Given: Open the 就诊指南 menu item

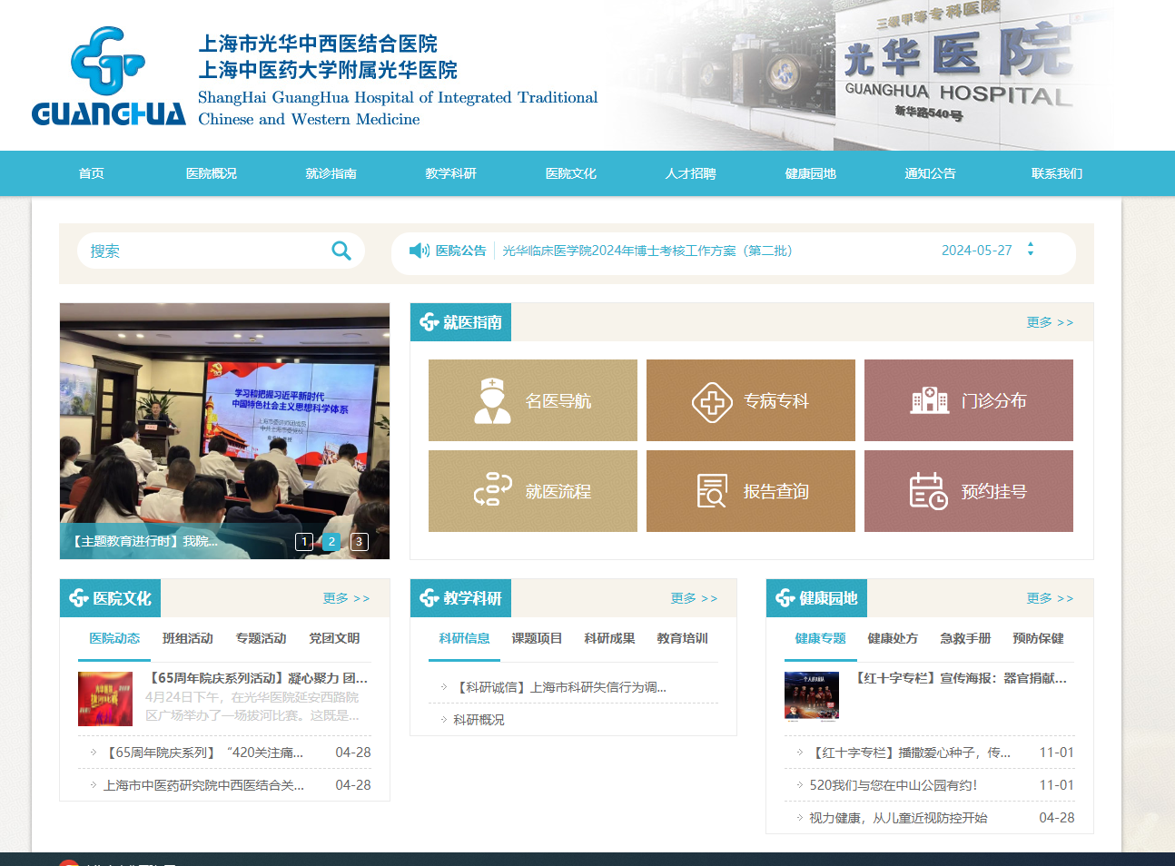Looking at the screenshot, I should [x=331, y=173].
